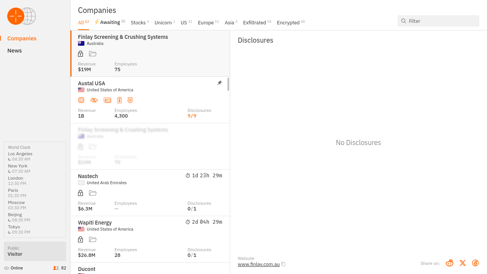Click the company list scrollbar handle
The width and height of the screenshot is (487, 274).
(x=228, y=84)
